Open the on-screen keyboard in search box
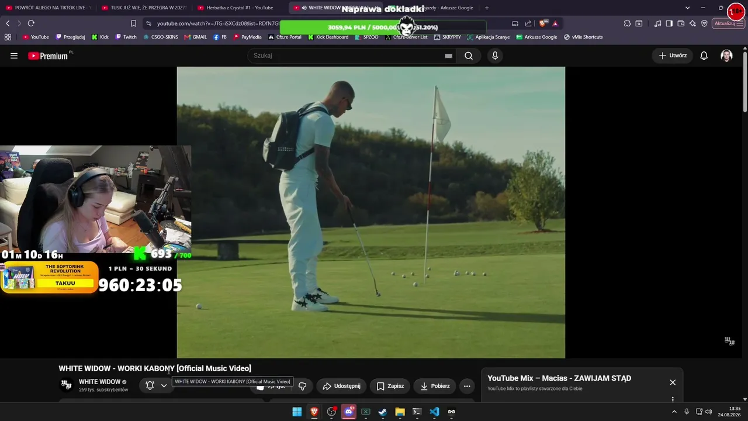 [448, 56]
